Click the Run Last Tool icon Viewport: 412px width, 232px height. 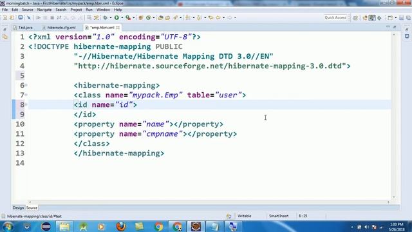128,17
